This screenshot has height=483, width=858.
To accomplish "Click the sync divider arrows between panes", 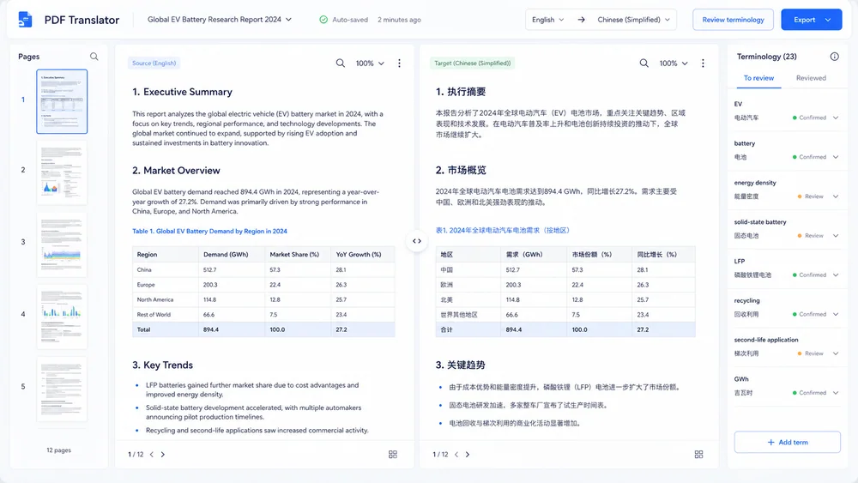I will tap(417, 241).
